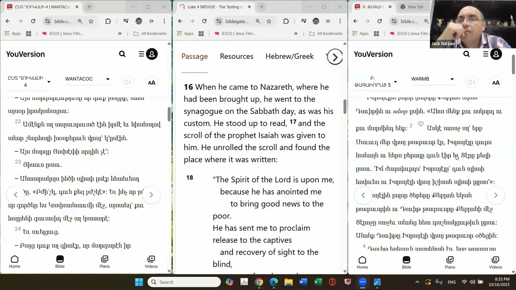
Task: Open profile icon in left YouVersion window
Action: pyautogui.click(x=152, y=54)
